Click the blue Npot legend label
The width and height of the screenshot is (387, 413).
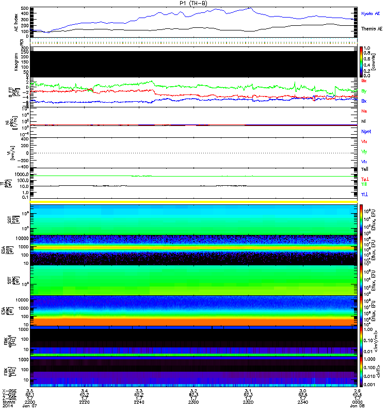[x=366, y=132]
